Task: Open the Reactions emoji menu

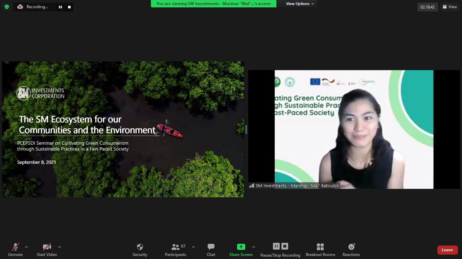Action: (351, 250)
